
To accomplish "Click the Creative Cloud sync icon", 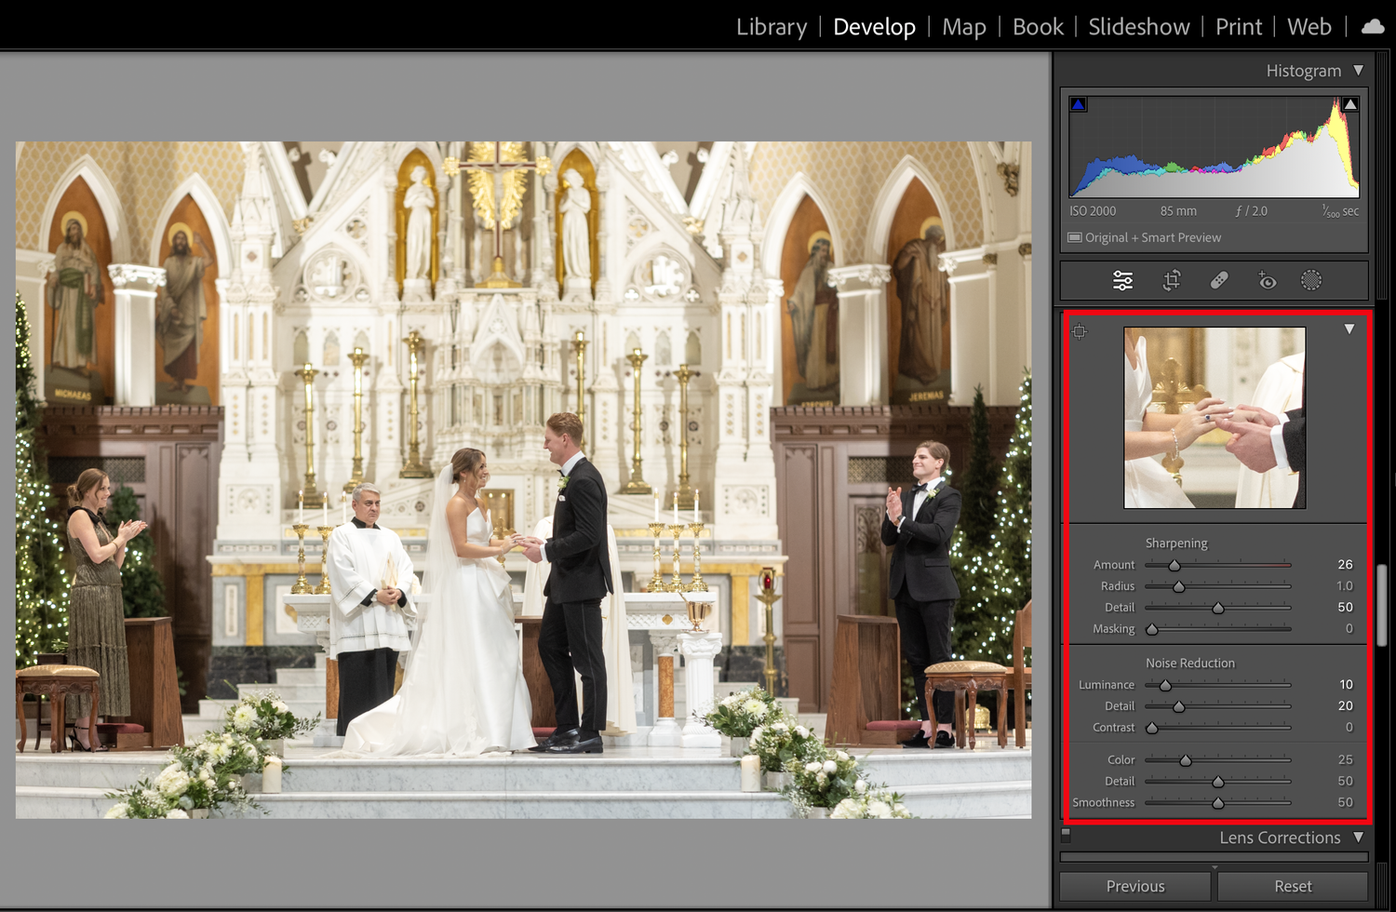I will point(1373,26).
